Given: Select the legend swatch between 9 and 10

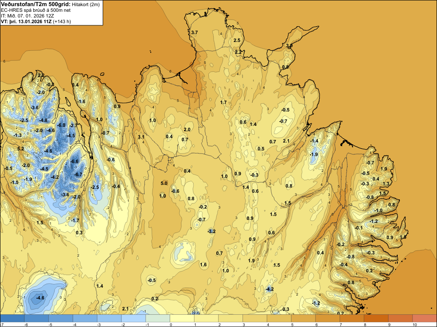Looking at the screenshot, I should [400, 318].
